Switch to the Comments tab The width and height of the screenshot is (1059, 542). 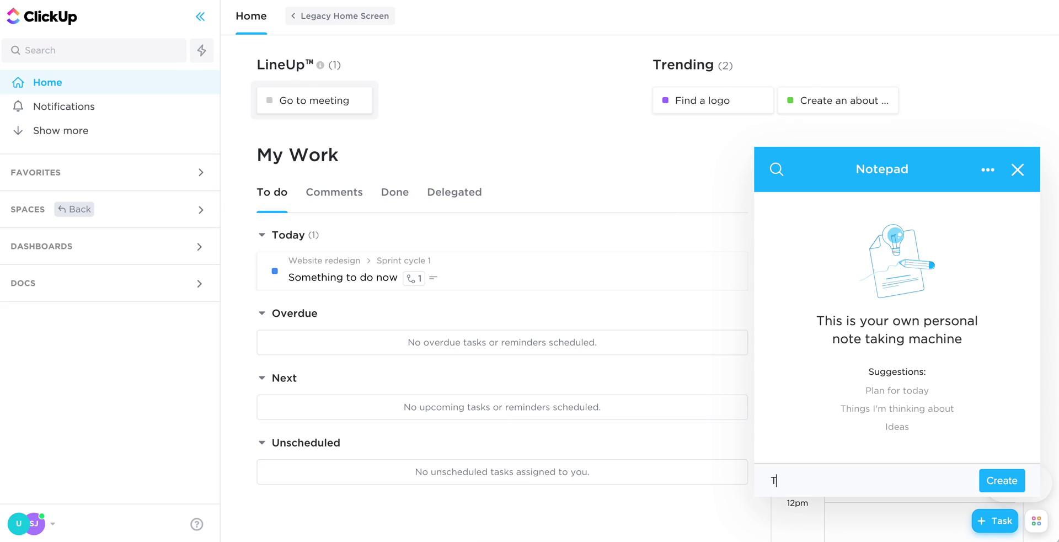coord(334,192)
